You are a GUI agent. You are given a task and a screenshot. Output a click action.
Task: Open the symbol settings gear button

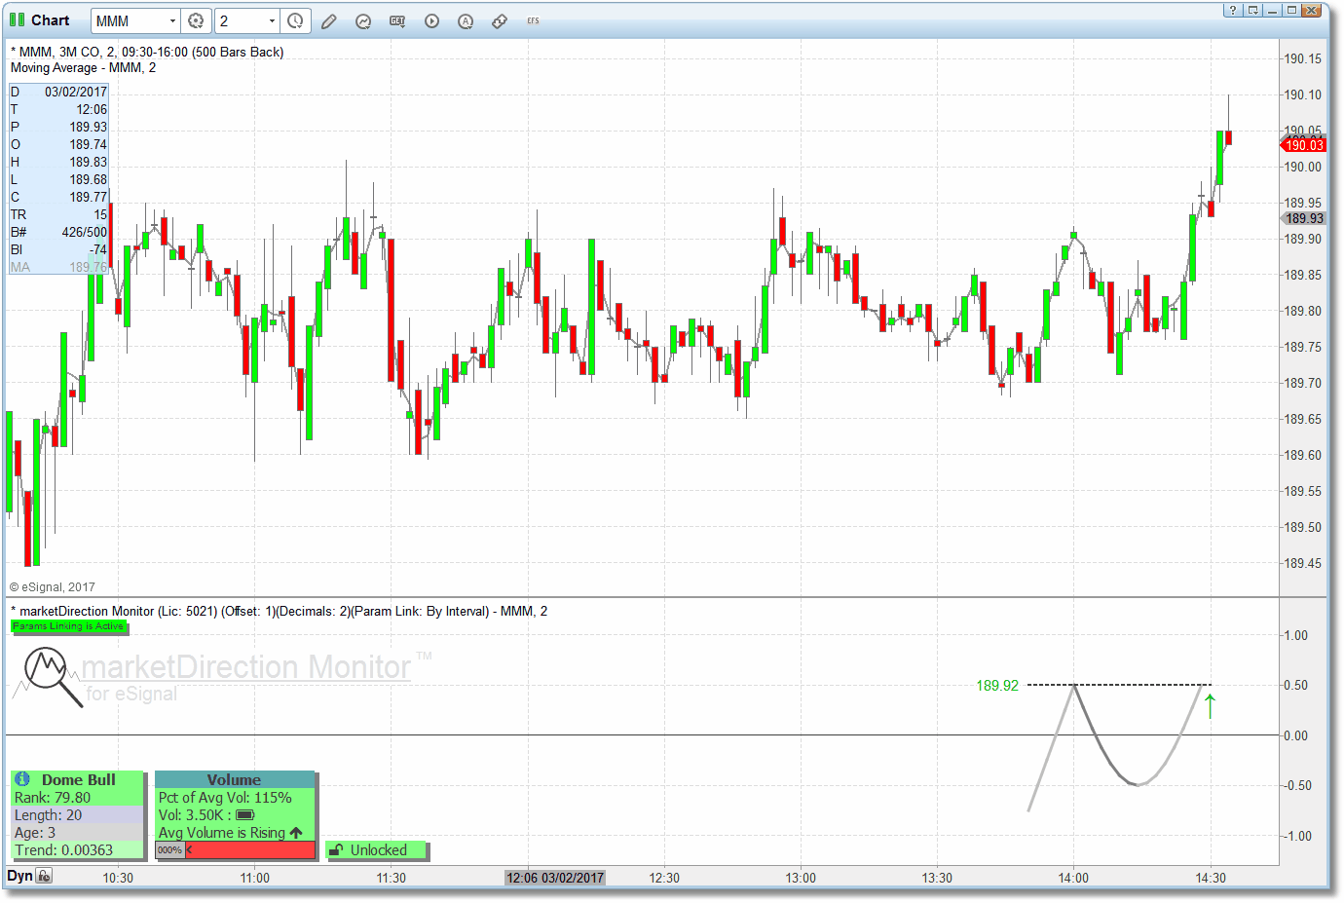coord(196,20)
